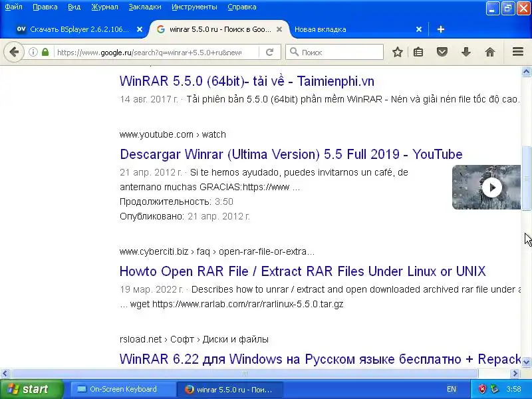Click the EN language indicator
Viewport: 532px width, 399px height.
pyautogui.click(x=452, y=389)
